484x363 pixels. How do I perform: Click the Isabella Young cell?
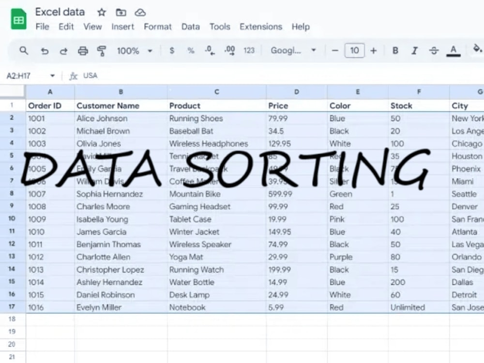(121, 219)
